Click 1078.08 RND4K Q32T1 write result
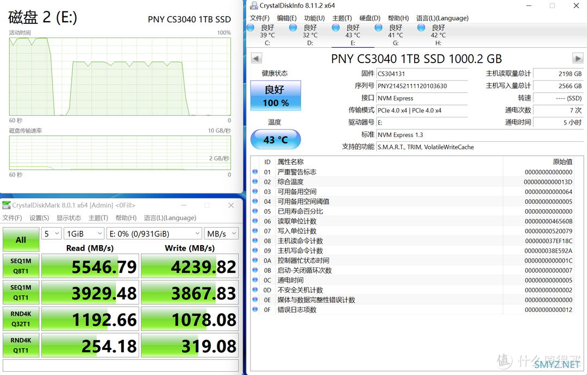587x375 pixels. (190, 319)
